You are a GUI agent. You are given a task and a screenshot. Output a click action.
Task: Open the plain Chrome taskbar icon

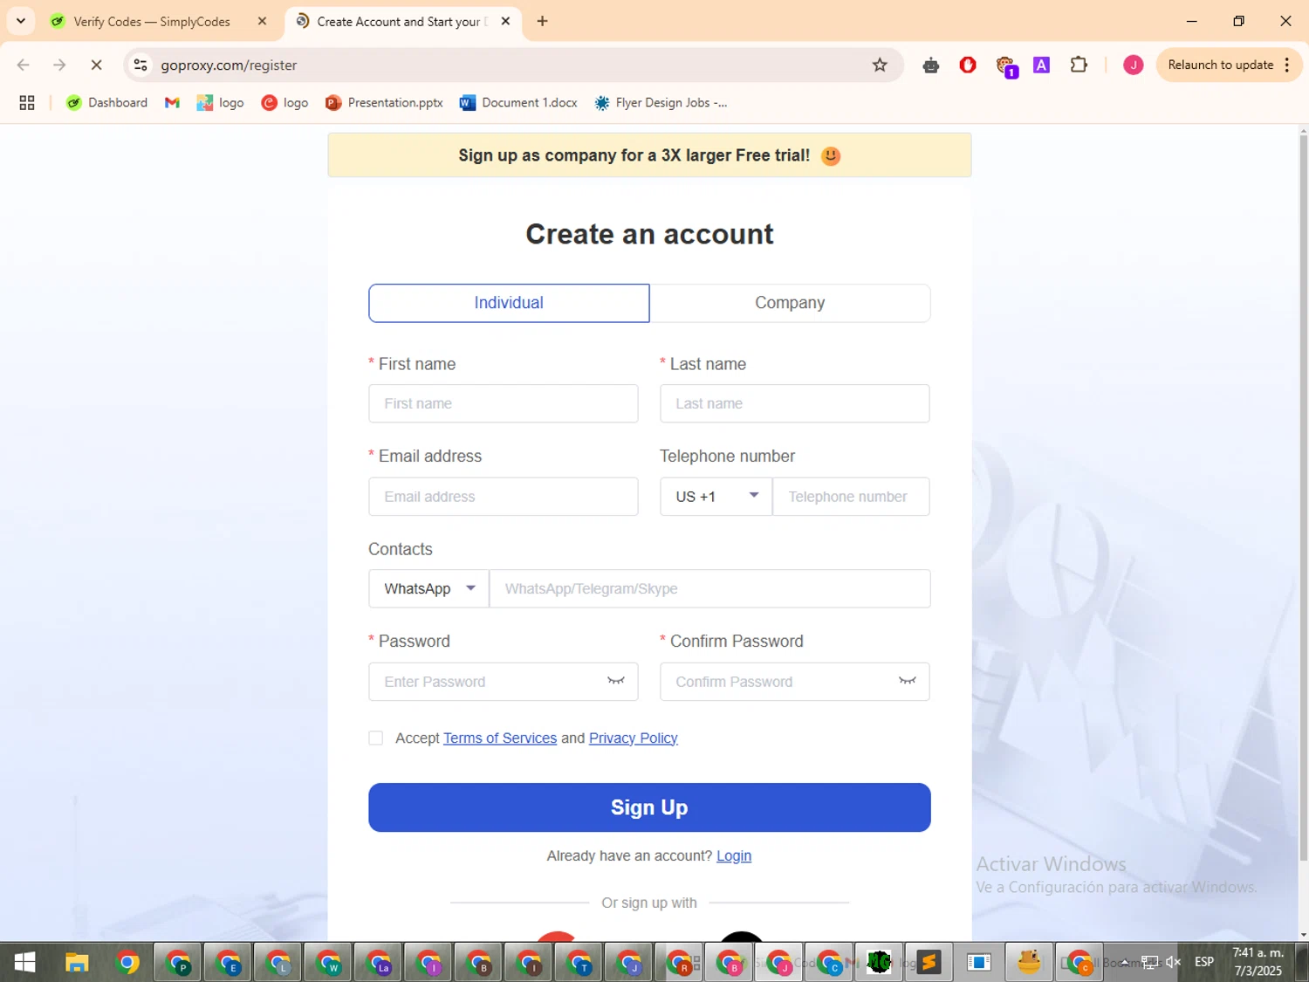click(127, 962)
